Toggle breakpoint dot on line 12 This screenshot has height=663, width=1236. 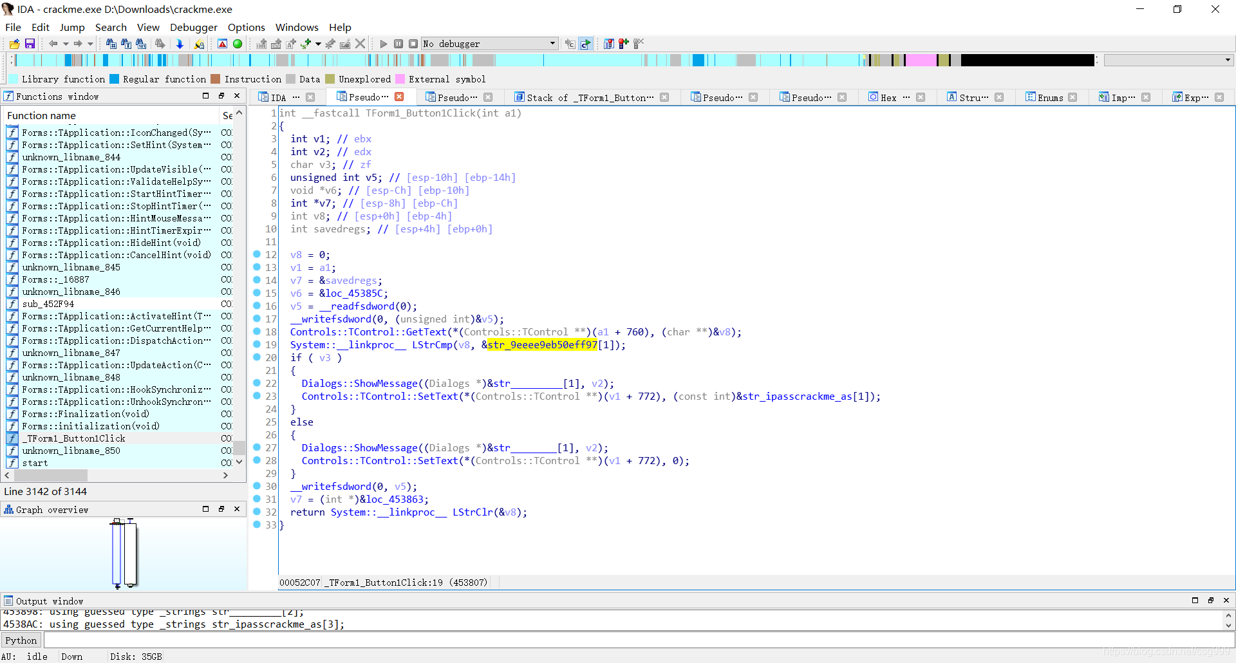coord(257,254)
